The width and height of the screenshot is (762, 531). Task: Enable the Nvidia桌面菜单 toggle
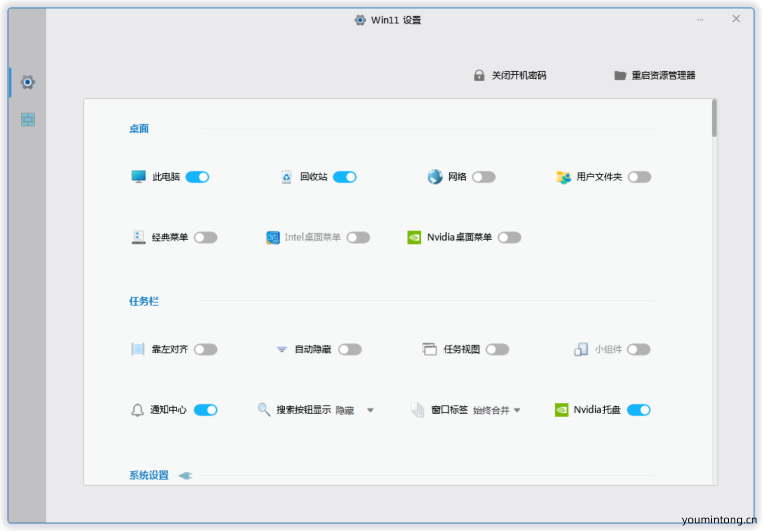tap(510, 238)
